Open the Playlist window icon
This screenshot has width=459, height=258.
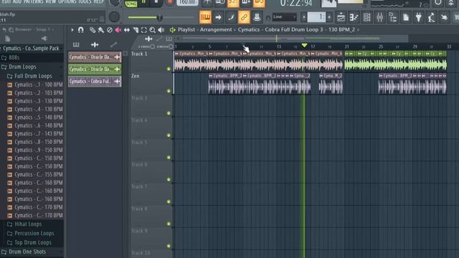point(341,17)
